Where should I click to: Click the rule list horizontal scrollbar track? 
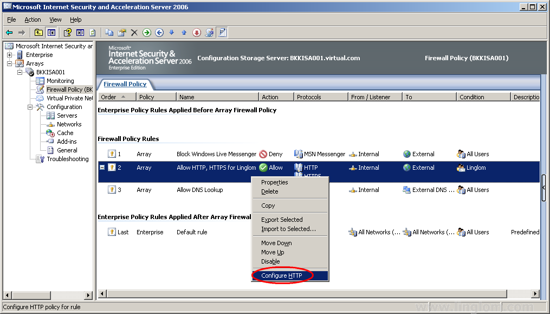point(519,293)
